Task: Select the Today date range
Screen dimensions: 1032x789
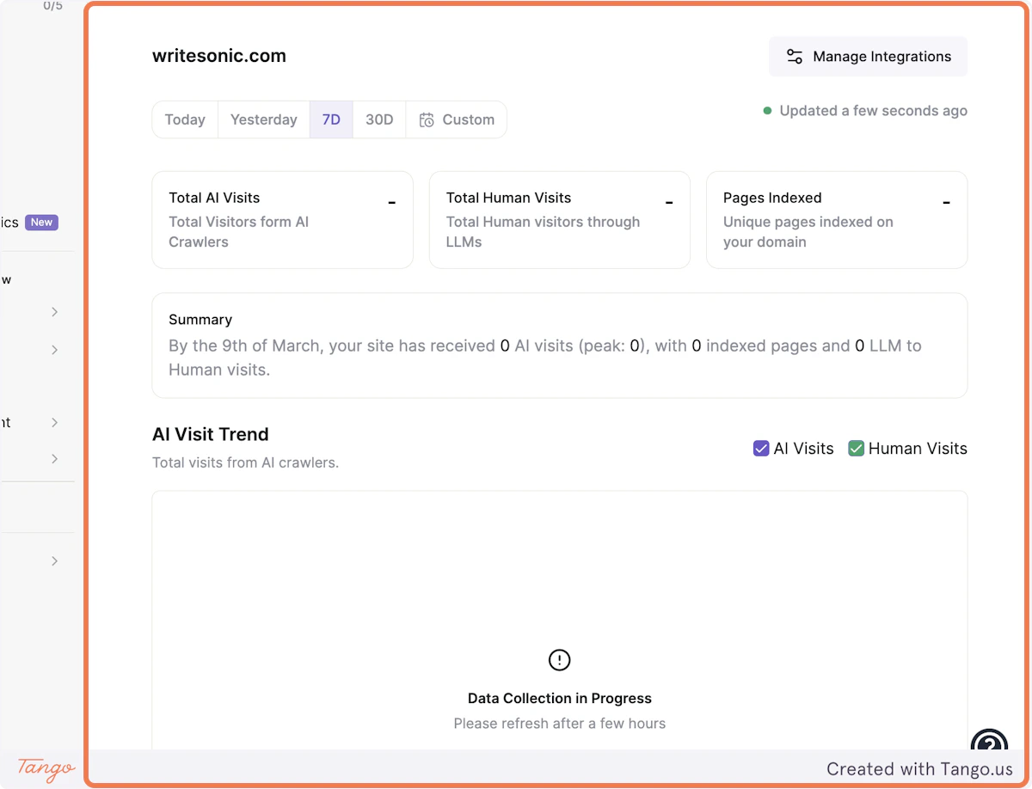Action: tap(185, 119)
